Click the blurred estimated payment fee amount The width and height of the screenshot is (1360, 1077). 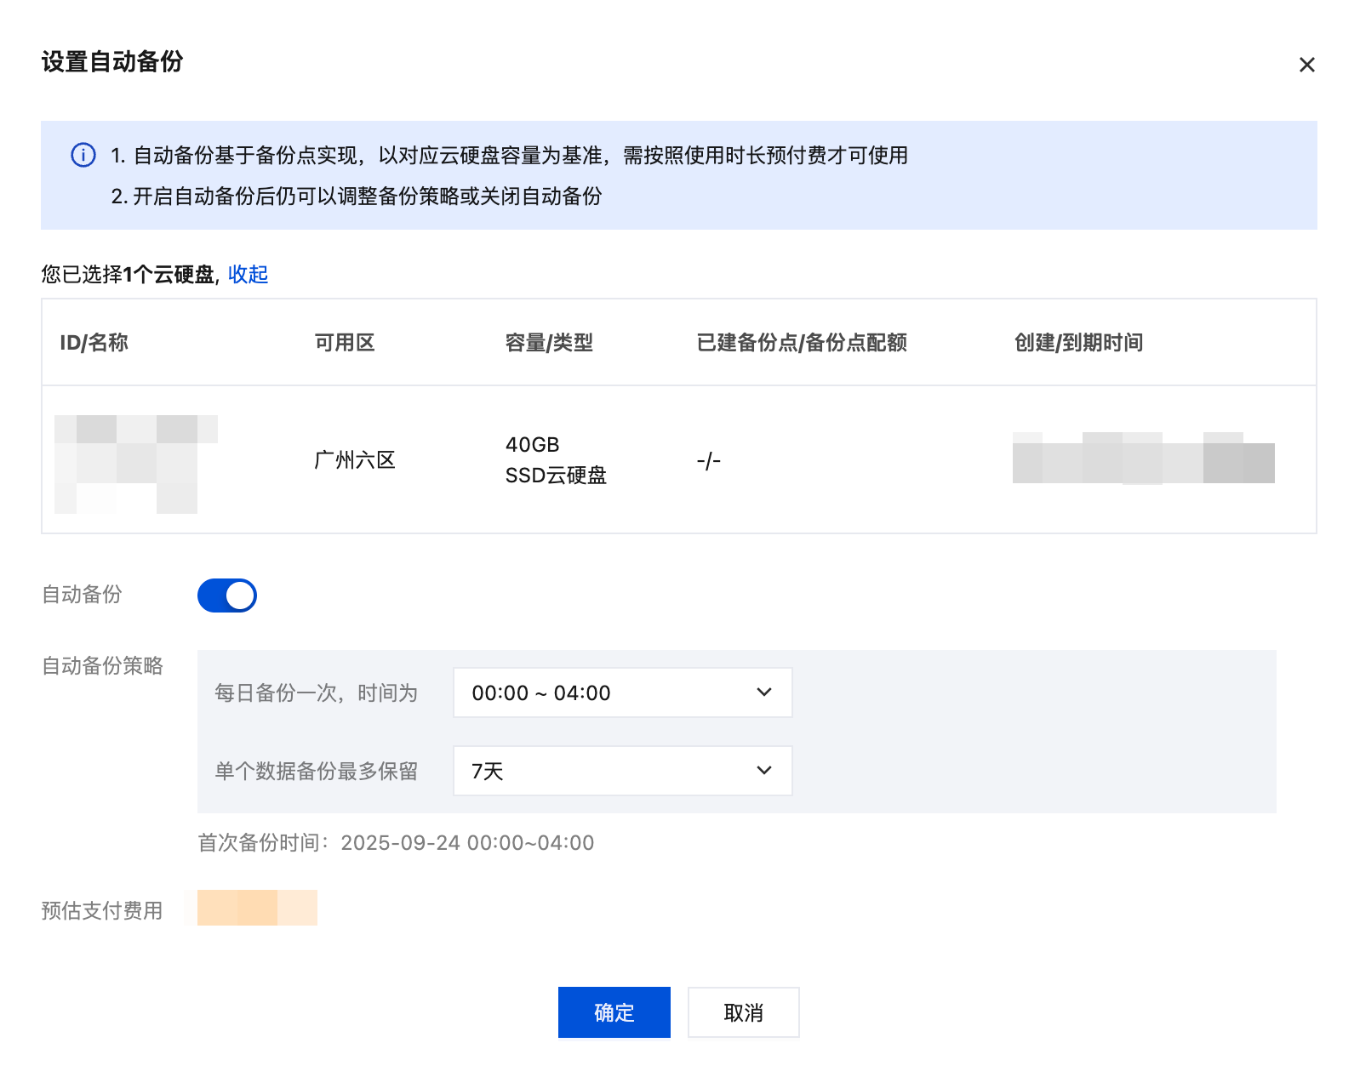click(x=257, y=908)
